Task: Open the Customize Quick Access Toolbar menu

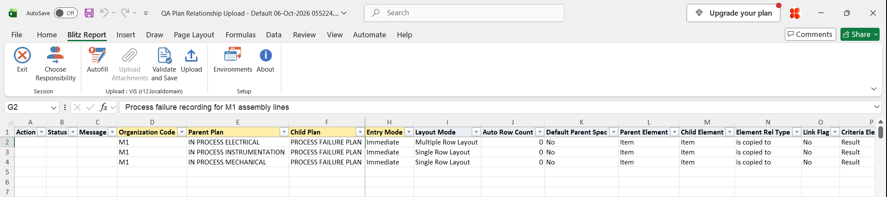Action: (146, 13)
